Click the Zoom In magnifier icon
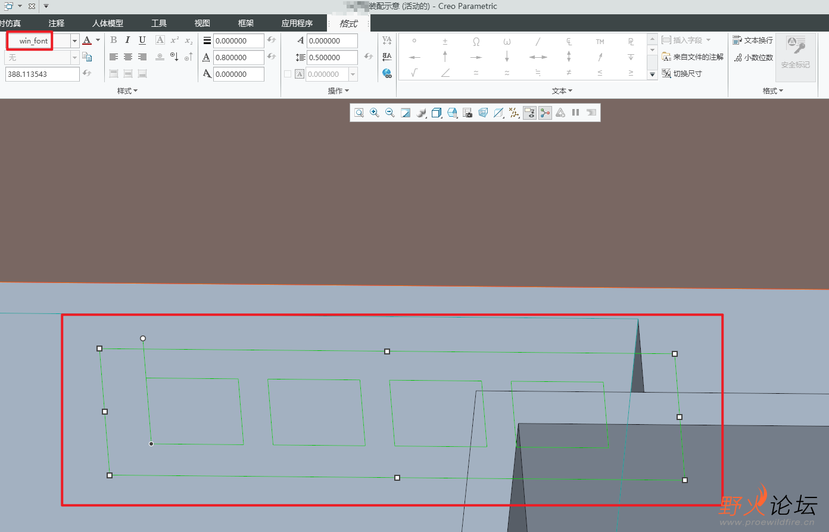Screen dimensions: 829x532 point(375,113)
